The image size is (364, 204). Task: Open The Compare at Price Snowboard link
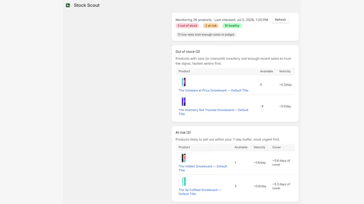[x=213, y=90]
